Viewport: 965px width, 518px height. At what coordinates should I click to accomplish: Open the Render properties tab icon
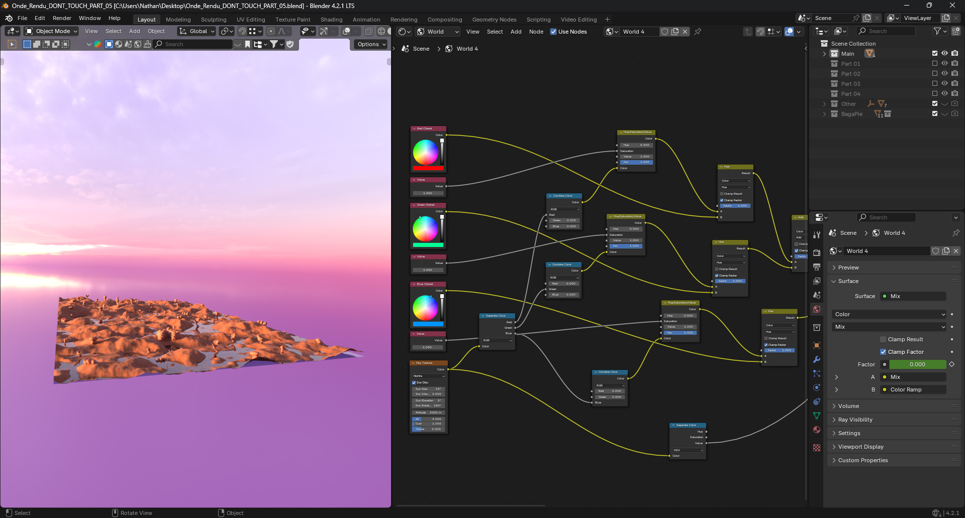[x=817, y=253]
